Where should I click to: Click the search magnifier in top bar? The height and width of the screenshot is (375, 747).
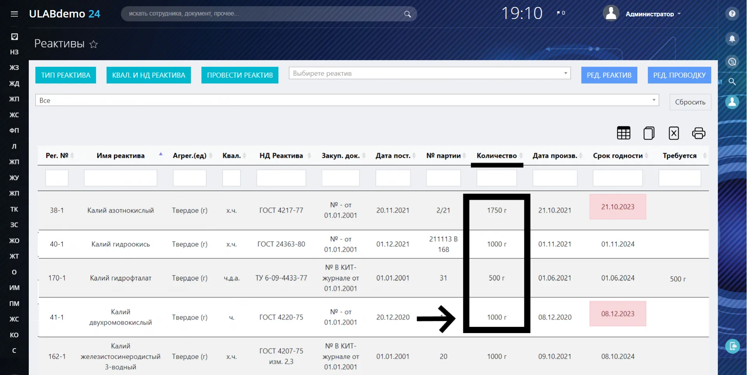[407, 14]
